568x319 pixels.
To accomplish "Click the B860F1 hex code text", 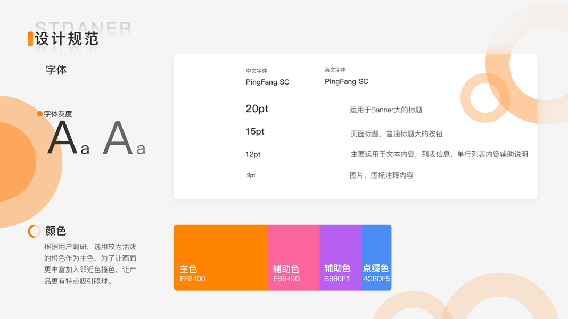I will tap(336, 279).
